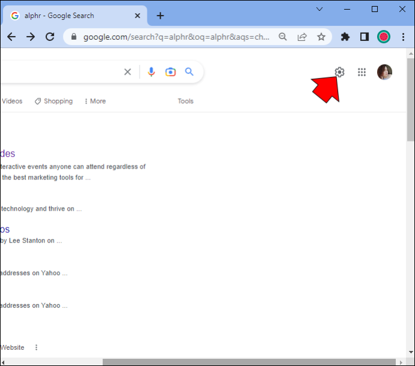Open result options beside Website
415x366 pixels.
click(x=36, y=347)
